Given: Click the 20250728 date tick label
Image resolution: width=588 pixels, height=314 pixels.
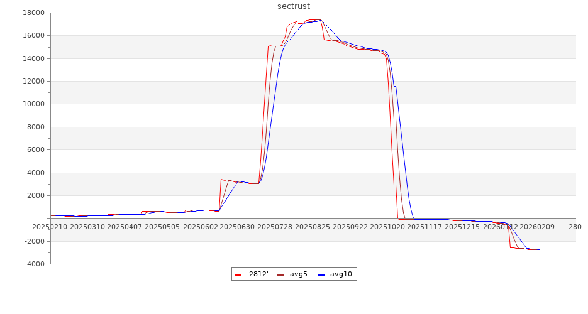Looking at the screenshot, I should point(275,227).
